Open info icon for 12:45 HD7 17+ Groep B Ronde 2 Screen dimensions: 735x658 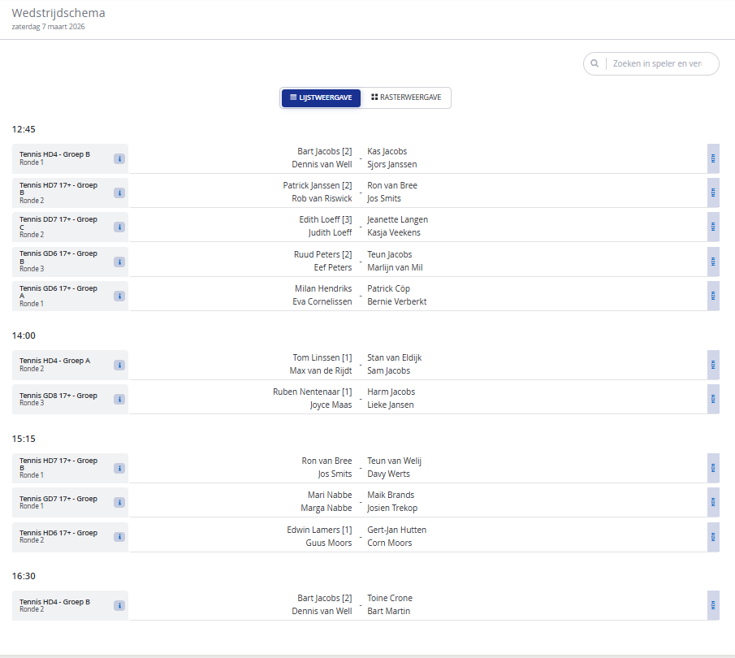coord(119,193)
